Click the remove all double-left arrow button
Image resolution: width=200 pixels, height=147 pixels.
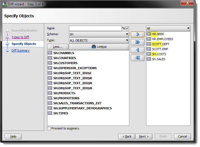point(138,58)
